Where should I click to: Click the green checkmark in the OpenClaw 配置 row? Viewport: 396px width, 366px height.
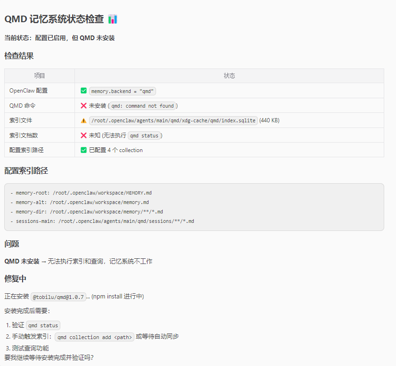[83, 91]
